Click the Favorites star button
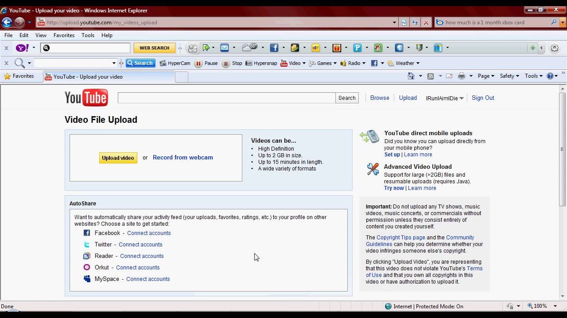This screenshot has height=318, width=567. point(19,76)
